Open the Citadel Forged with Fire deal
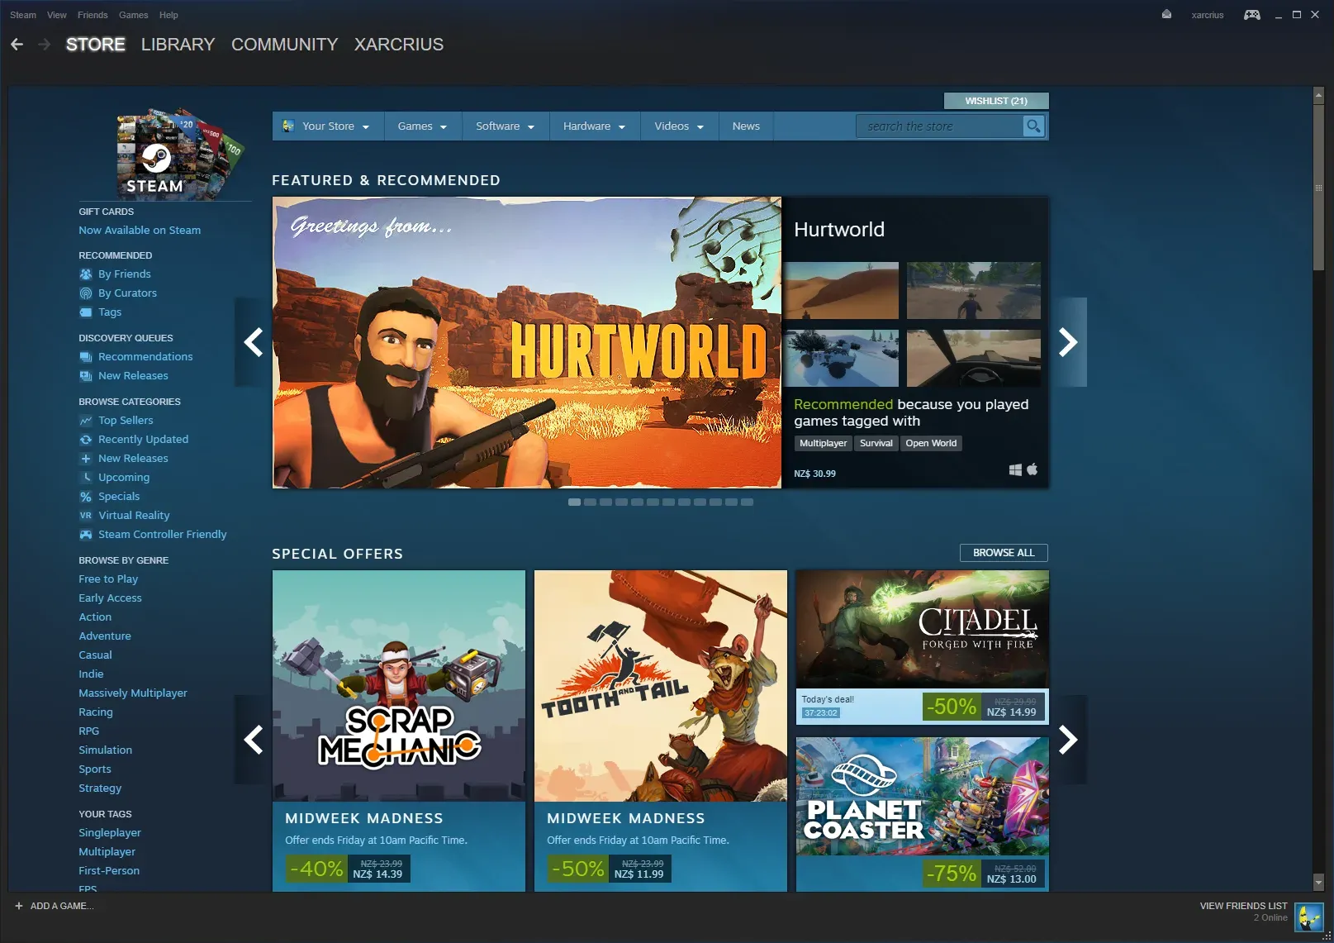This screenshot has width=1334, height=943. coord(923,647)
